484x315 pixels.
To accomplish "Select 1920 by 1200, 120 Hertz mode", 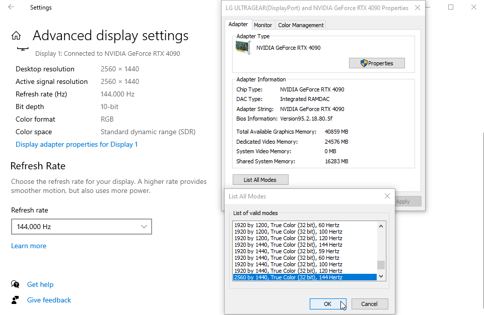I will 305,238.
